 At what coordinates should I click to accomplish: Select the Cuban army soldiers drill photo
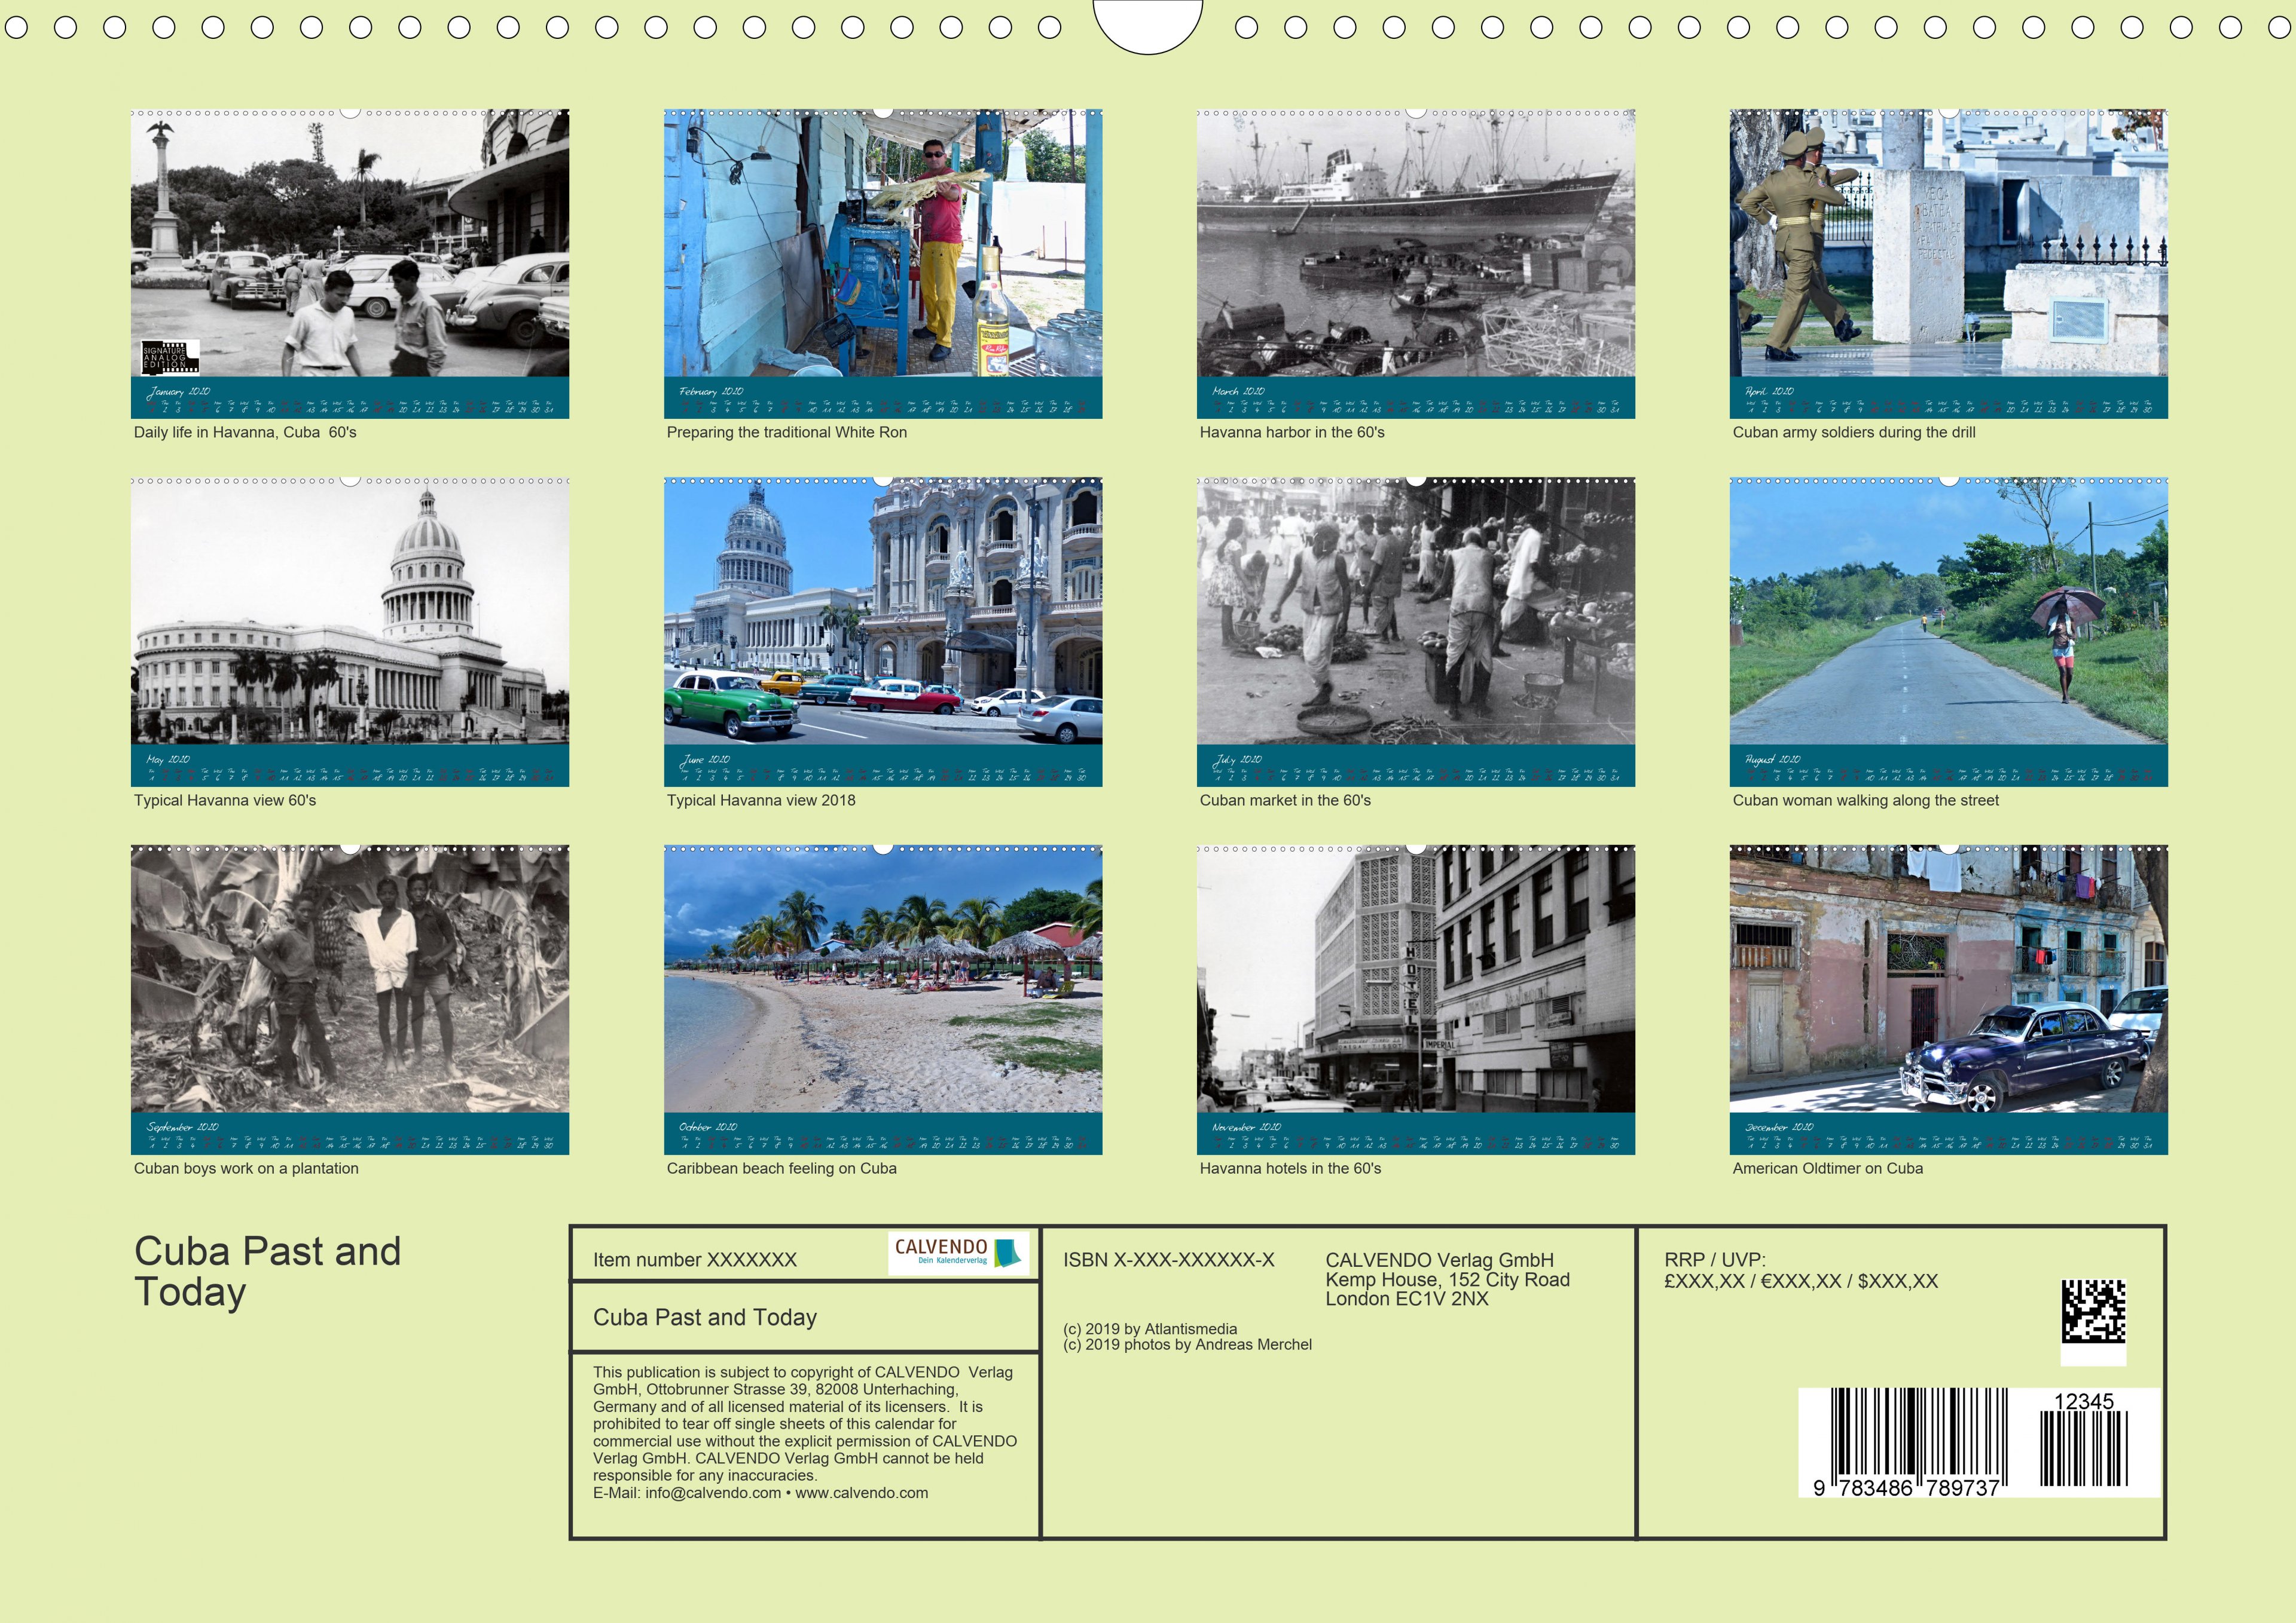(x=1948, y=245)
